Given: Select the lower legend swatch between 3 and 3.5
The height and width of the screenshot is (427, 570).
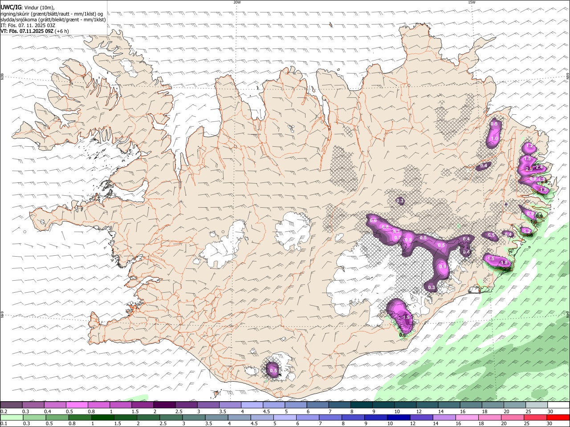Looking at the screenshot, I should tap(194, 418).
